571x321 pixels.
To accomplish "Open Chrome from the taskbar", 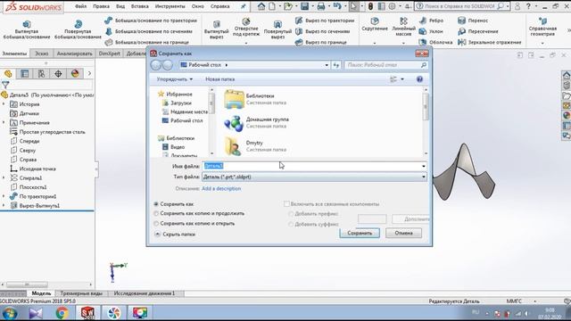I will coord(62,313).
